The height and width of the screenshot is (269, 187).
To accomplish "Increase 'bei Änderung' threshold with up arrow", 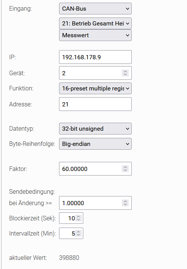I will [x=125, y=201].
